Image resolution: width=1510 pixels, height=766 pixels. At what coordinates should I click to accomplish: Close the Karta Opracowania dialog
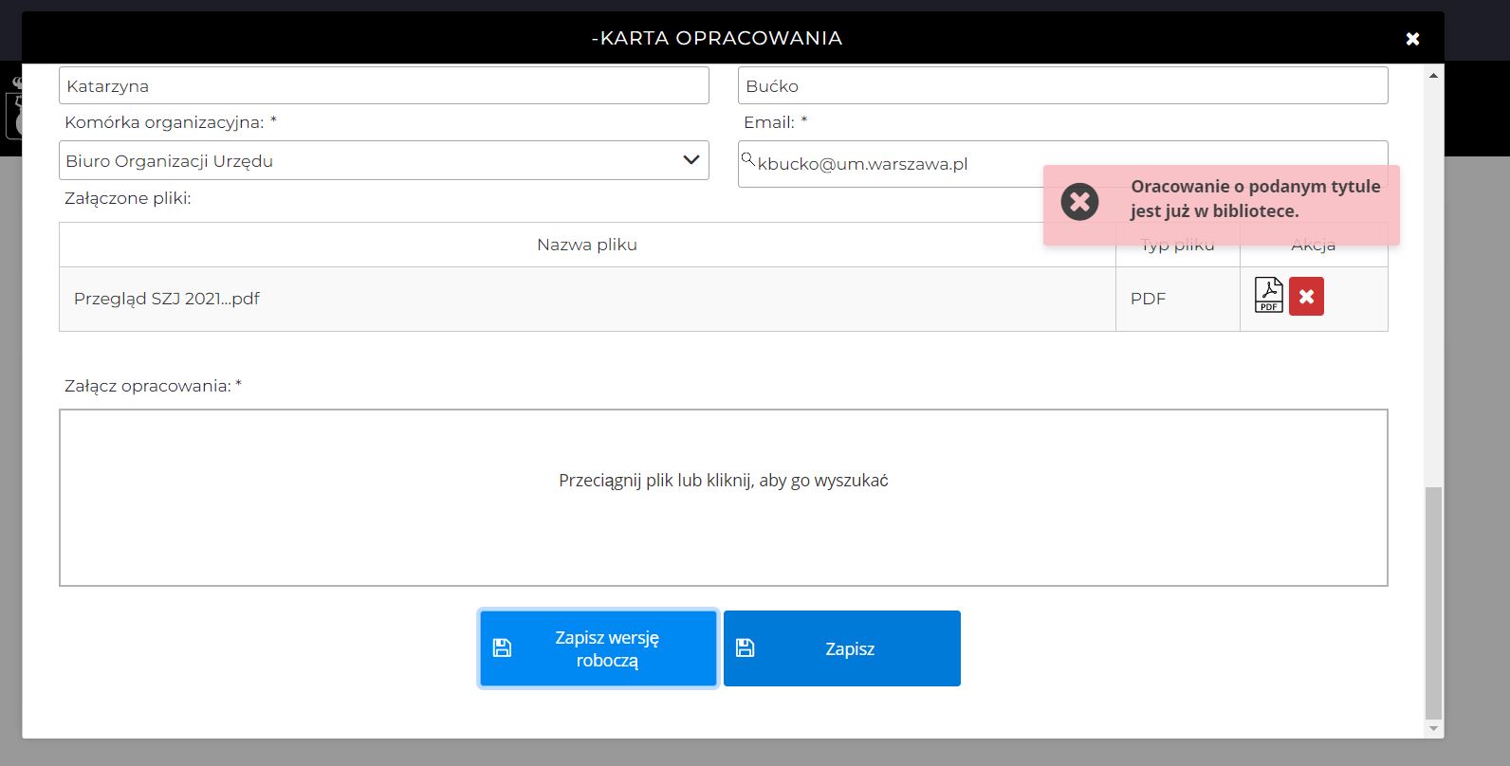click(x=1412, y=39)
